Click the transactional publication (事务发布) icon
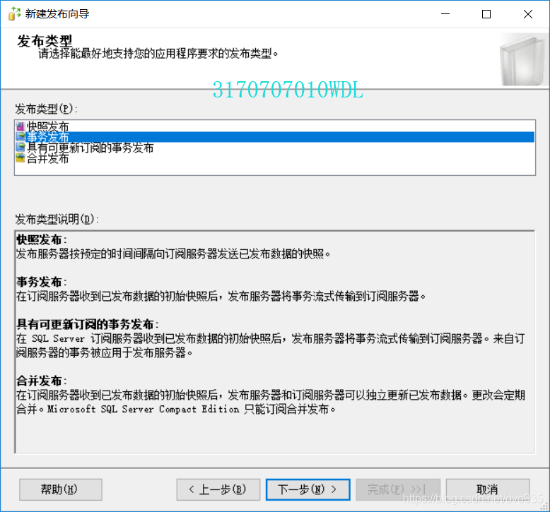The width and height of the screenshot is (550, 512). click(x=21, y=137)
